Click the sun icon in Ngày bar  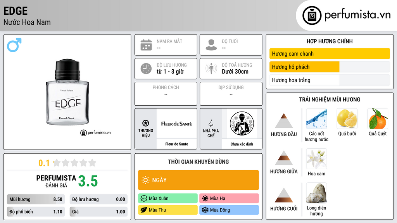tap(146, 180)
